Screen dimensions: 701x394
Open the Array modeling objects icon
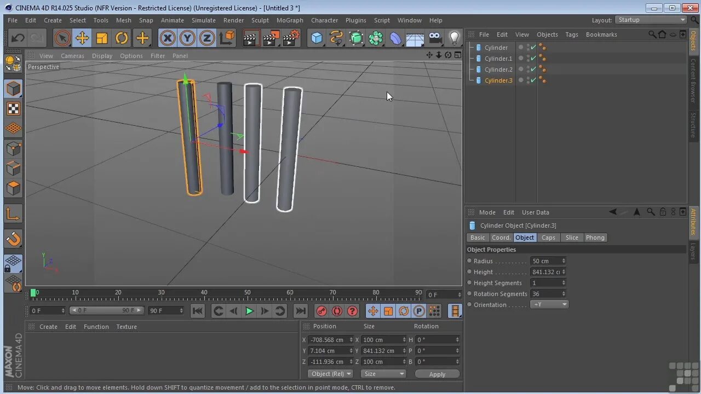click(376, 38)
